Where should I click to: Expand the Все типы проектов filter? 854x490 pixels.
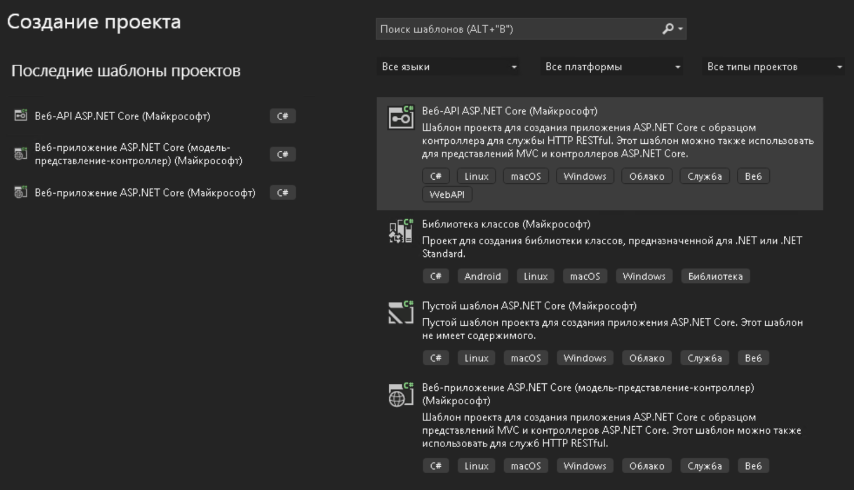[774, 67]
